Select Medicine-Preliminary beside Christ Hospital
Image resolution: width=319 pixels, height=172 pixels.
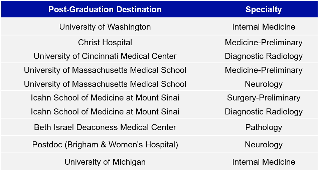[264, 43]
